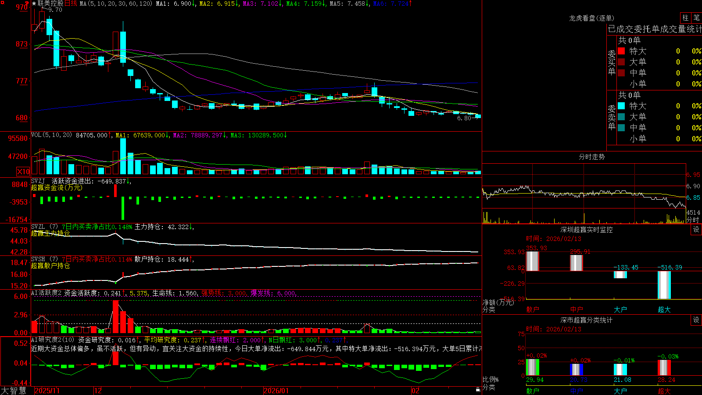Click the MA2: 6.915 value
This screenshot has width=702, height=395.
pos(219,4)
